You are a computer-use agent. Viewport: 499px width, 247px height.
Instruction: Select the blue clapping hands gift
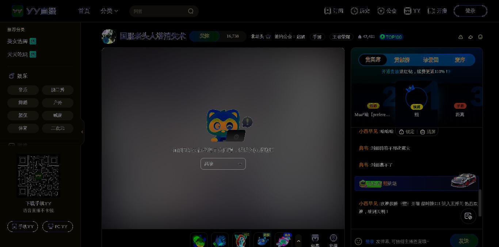click(x=220, y=240)
